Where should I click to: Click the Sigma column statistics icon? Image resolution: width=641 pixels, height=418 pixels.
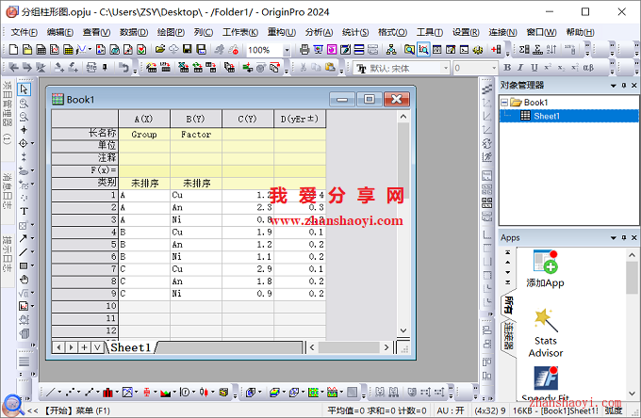click(524, 50)
